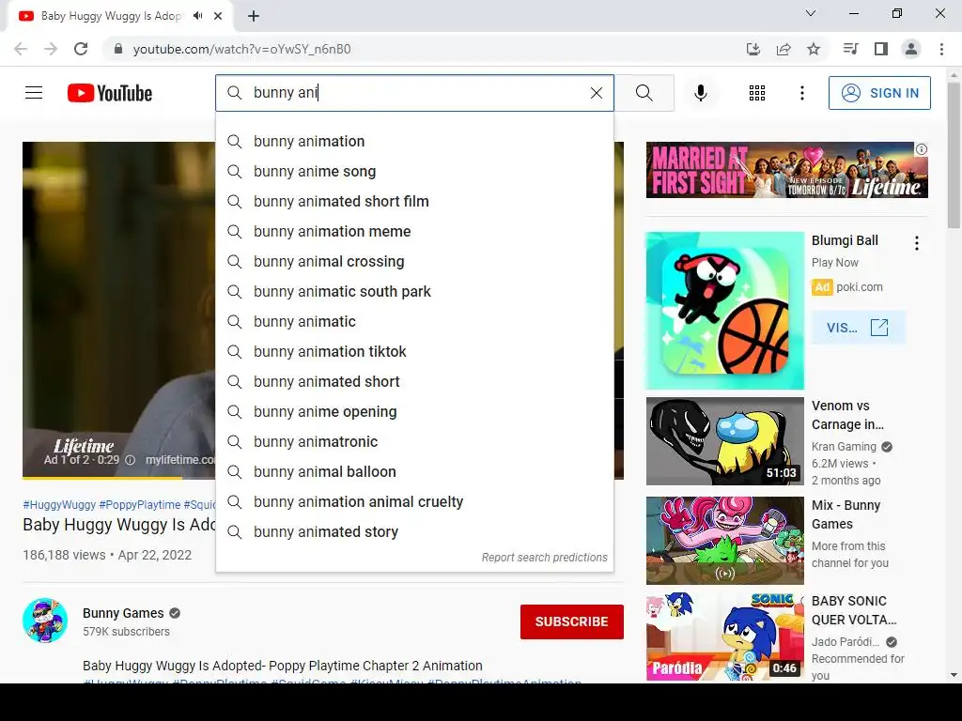Bookmark this page with star

coord(814,49)
